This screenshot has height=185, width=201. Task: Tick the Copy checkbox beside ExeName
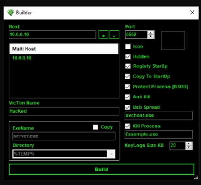pos(95,127)
